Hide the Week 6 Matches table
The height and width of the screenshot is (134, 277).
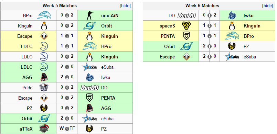pos(268,5)
